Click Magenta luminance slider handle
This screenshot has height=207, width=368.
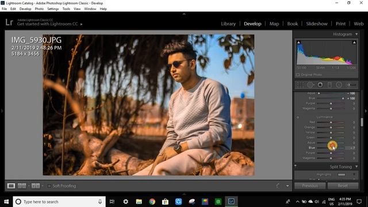331,158
